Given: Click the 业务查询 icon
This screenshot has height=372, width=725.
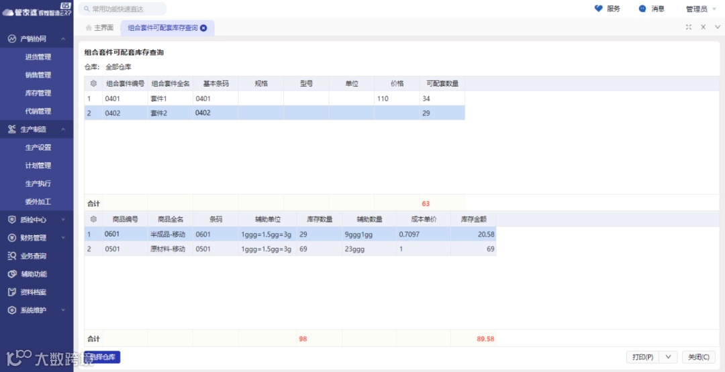Looking at the screenshot, I should click(12, 255).
